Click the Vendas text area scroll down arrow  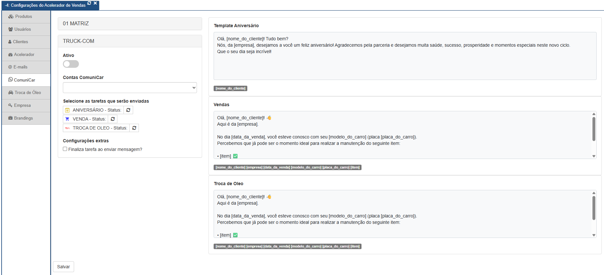(x=594, y=156)
